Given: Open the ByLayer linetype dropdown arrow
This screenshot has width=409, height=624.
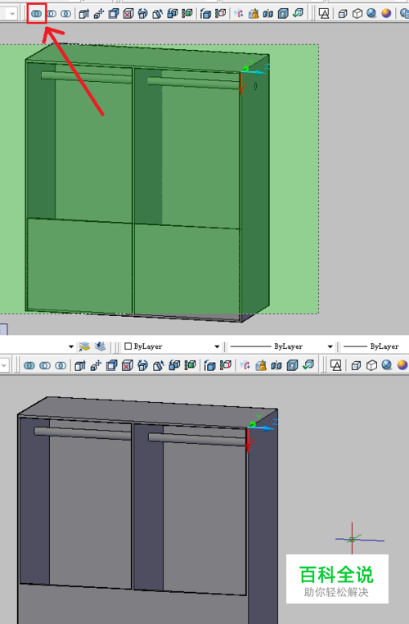Looking at the screenshot, I should click(330, 346).
